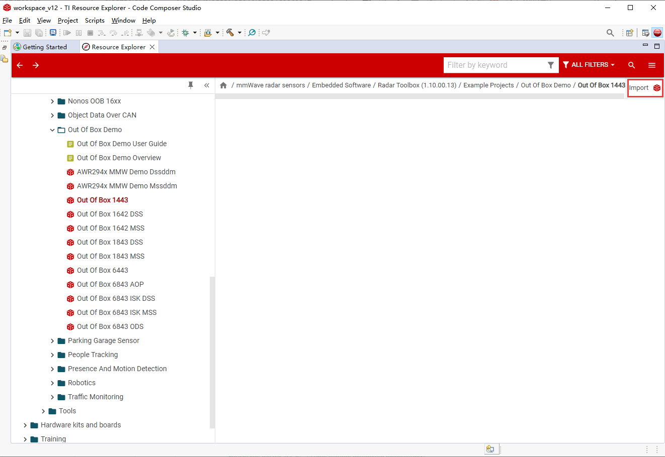Open the Scripts menu
The image size is (665, 457).
(x=95, y=21)
